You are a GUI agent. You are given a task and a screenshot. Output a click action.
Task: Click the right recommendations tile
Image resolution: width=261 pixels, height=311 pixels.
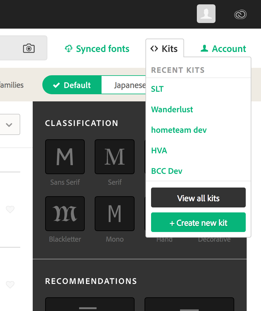189,304
